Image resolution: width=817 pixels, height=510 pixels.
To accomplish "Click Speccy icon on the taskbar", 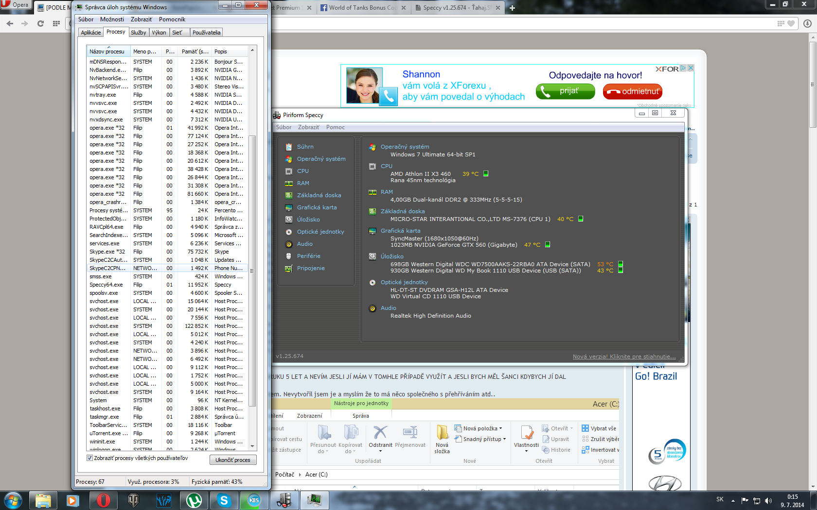I will click(284, 500).
